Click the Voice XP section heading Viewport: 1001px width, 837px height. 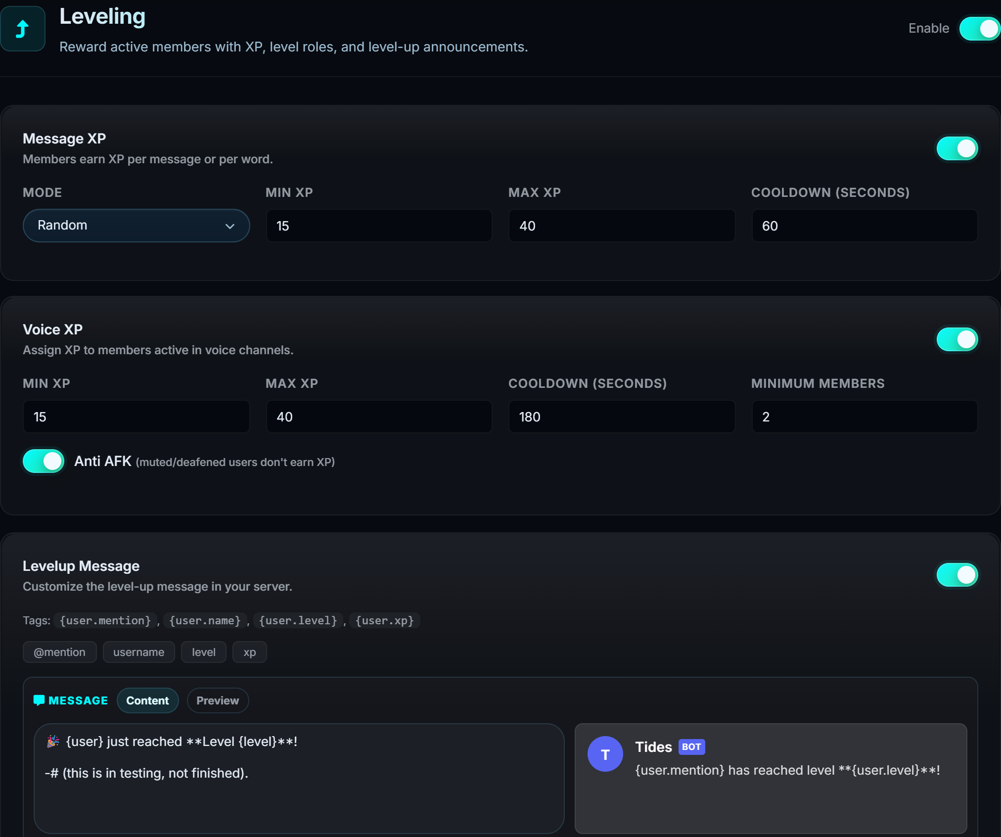point(52,329)
